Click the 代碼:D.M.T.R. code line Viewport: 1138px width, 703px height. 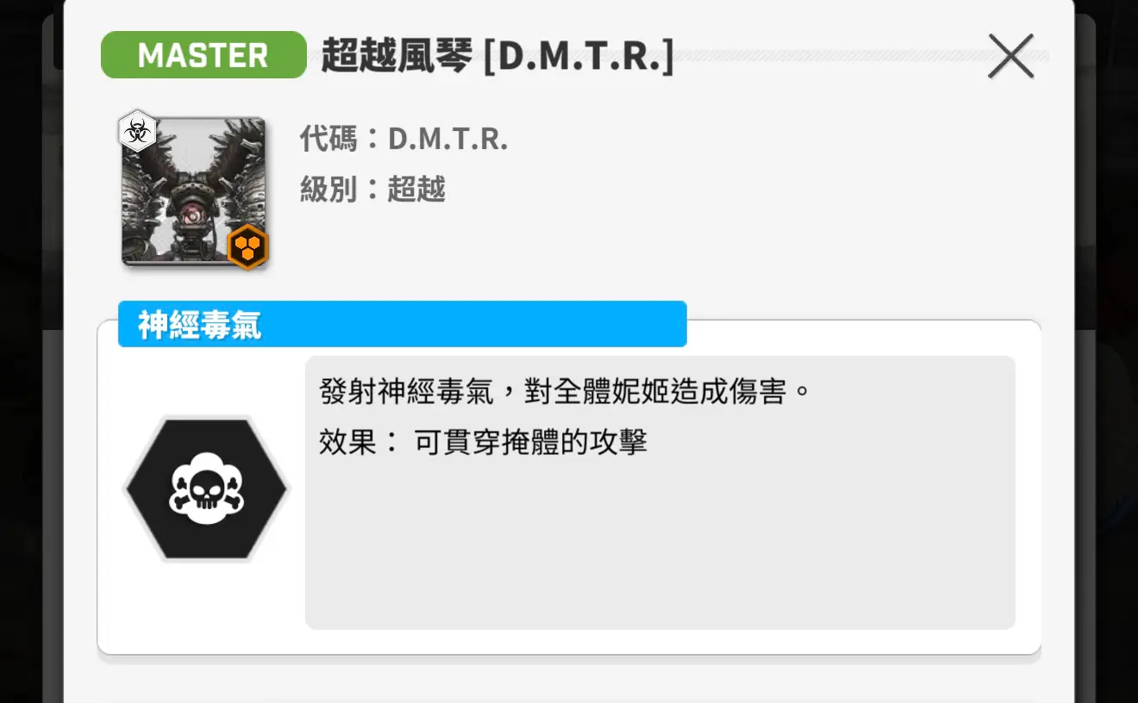[x=403, y=138]
